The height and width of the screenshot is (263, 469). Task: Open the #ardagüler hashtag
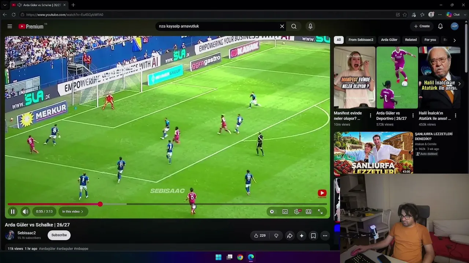click(47, 249)
